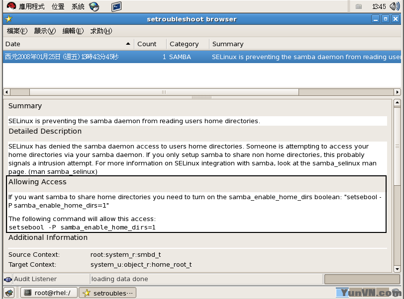Click the Date column sort arrow
The width and height of the screenshot is (404, 299).
point(128,44)
